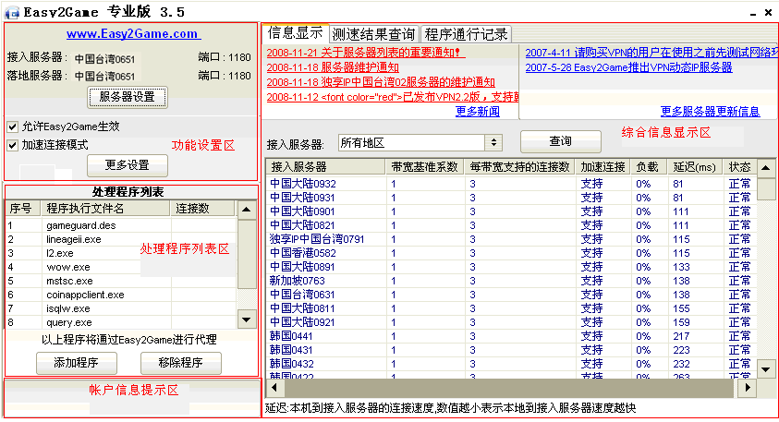
Task: Open 更多新闻 link
Action: tap(477, 112)
